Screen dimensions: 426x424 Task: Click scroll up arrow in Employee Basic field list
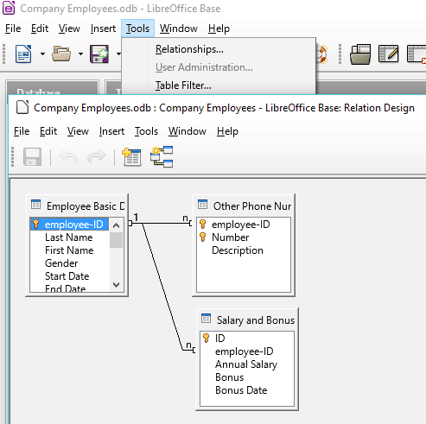[117, 225]
